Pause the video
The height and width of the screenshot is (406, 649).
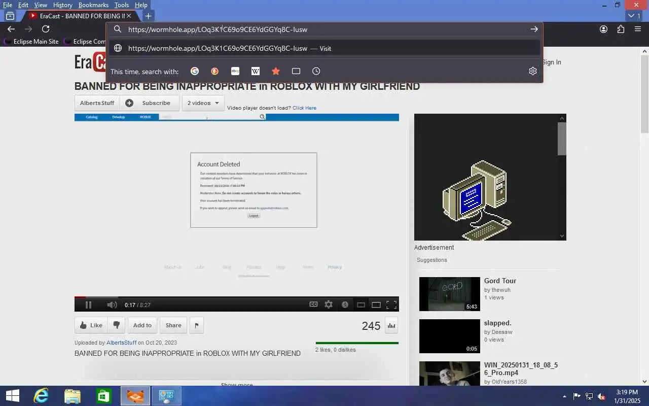88,304
